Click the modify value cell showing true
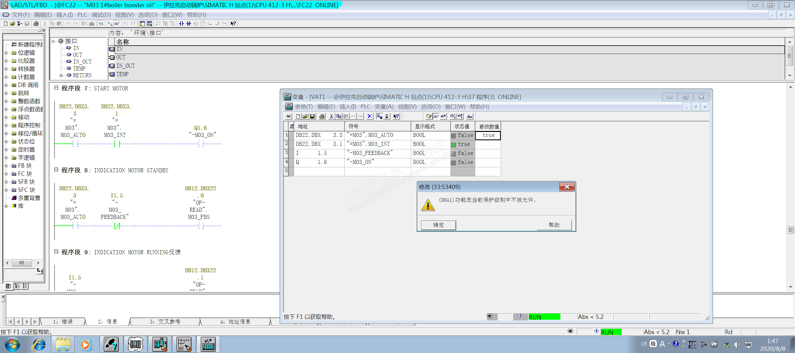Image resolution: width=795 pixels, height=353 pixels. click(488, 135)
